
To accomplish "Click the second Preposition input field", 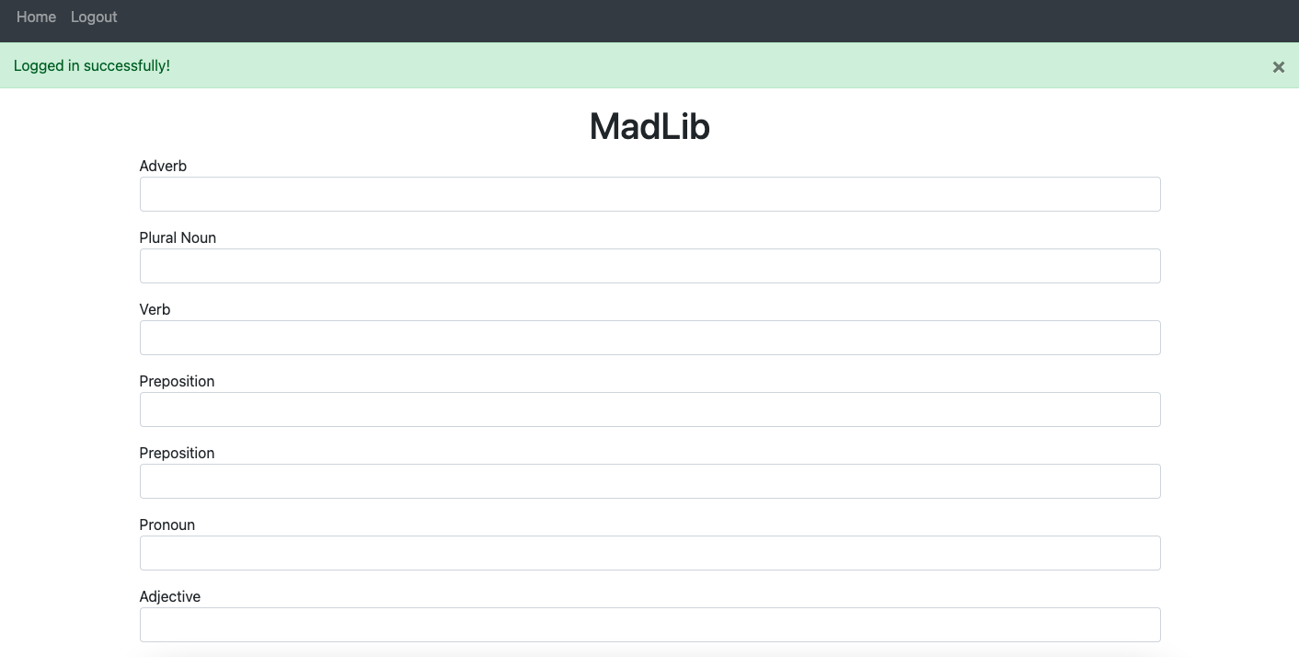I will (649, 481).
